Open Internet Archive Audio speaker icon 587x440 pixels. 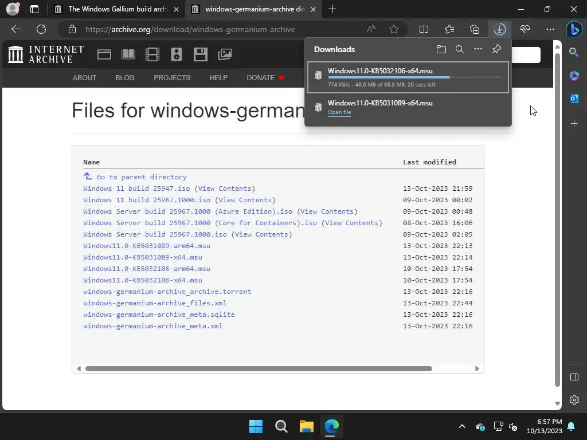[x=177, y=54]
